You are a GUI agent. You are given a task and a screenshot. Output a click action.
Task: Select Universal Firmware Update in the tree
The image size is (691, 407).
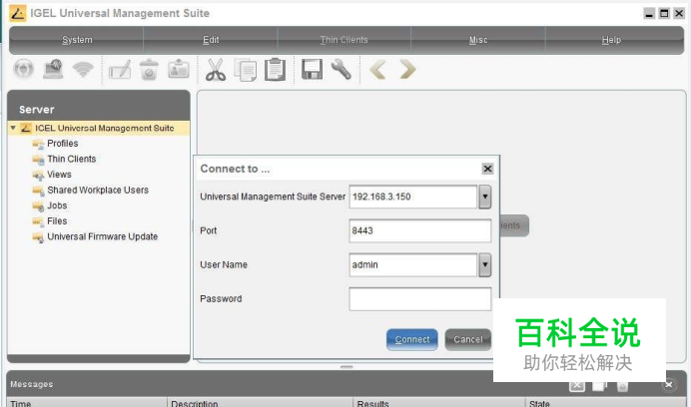pos(102,237)
